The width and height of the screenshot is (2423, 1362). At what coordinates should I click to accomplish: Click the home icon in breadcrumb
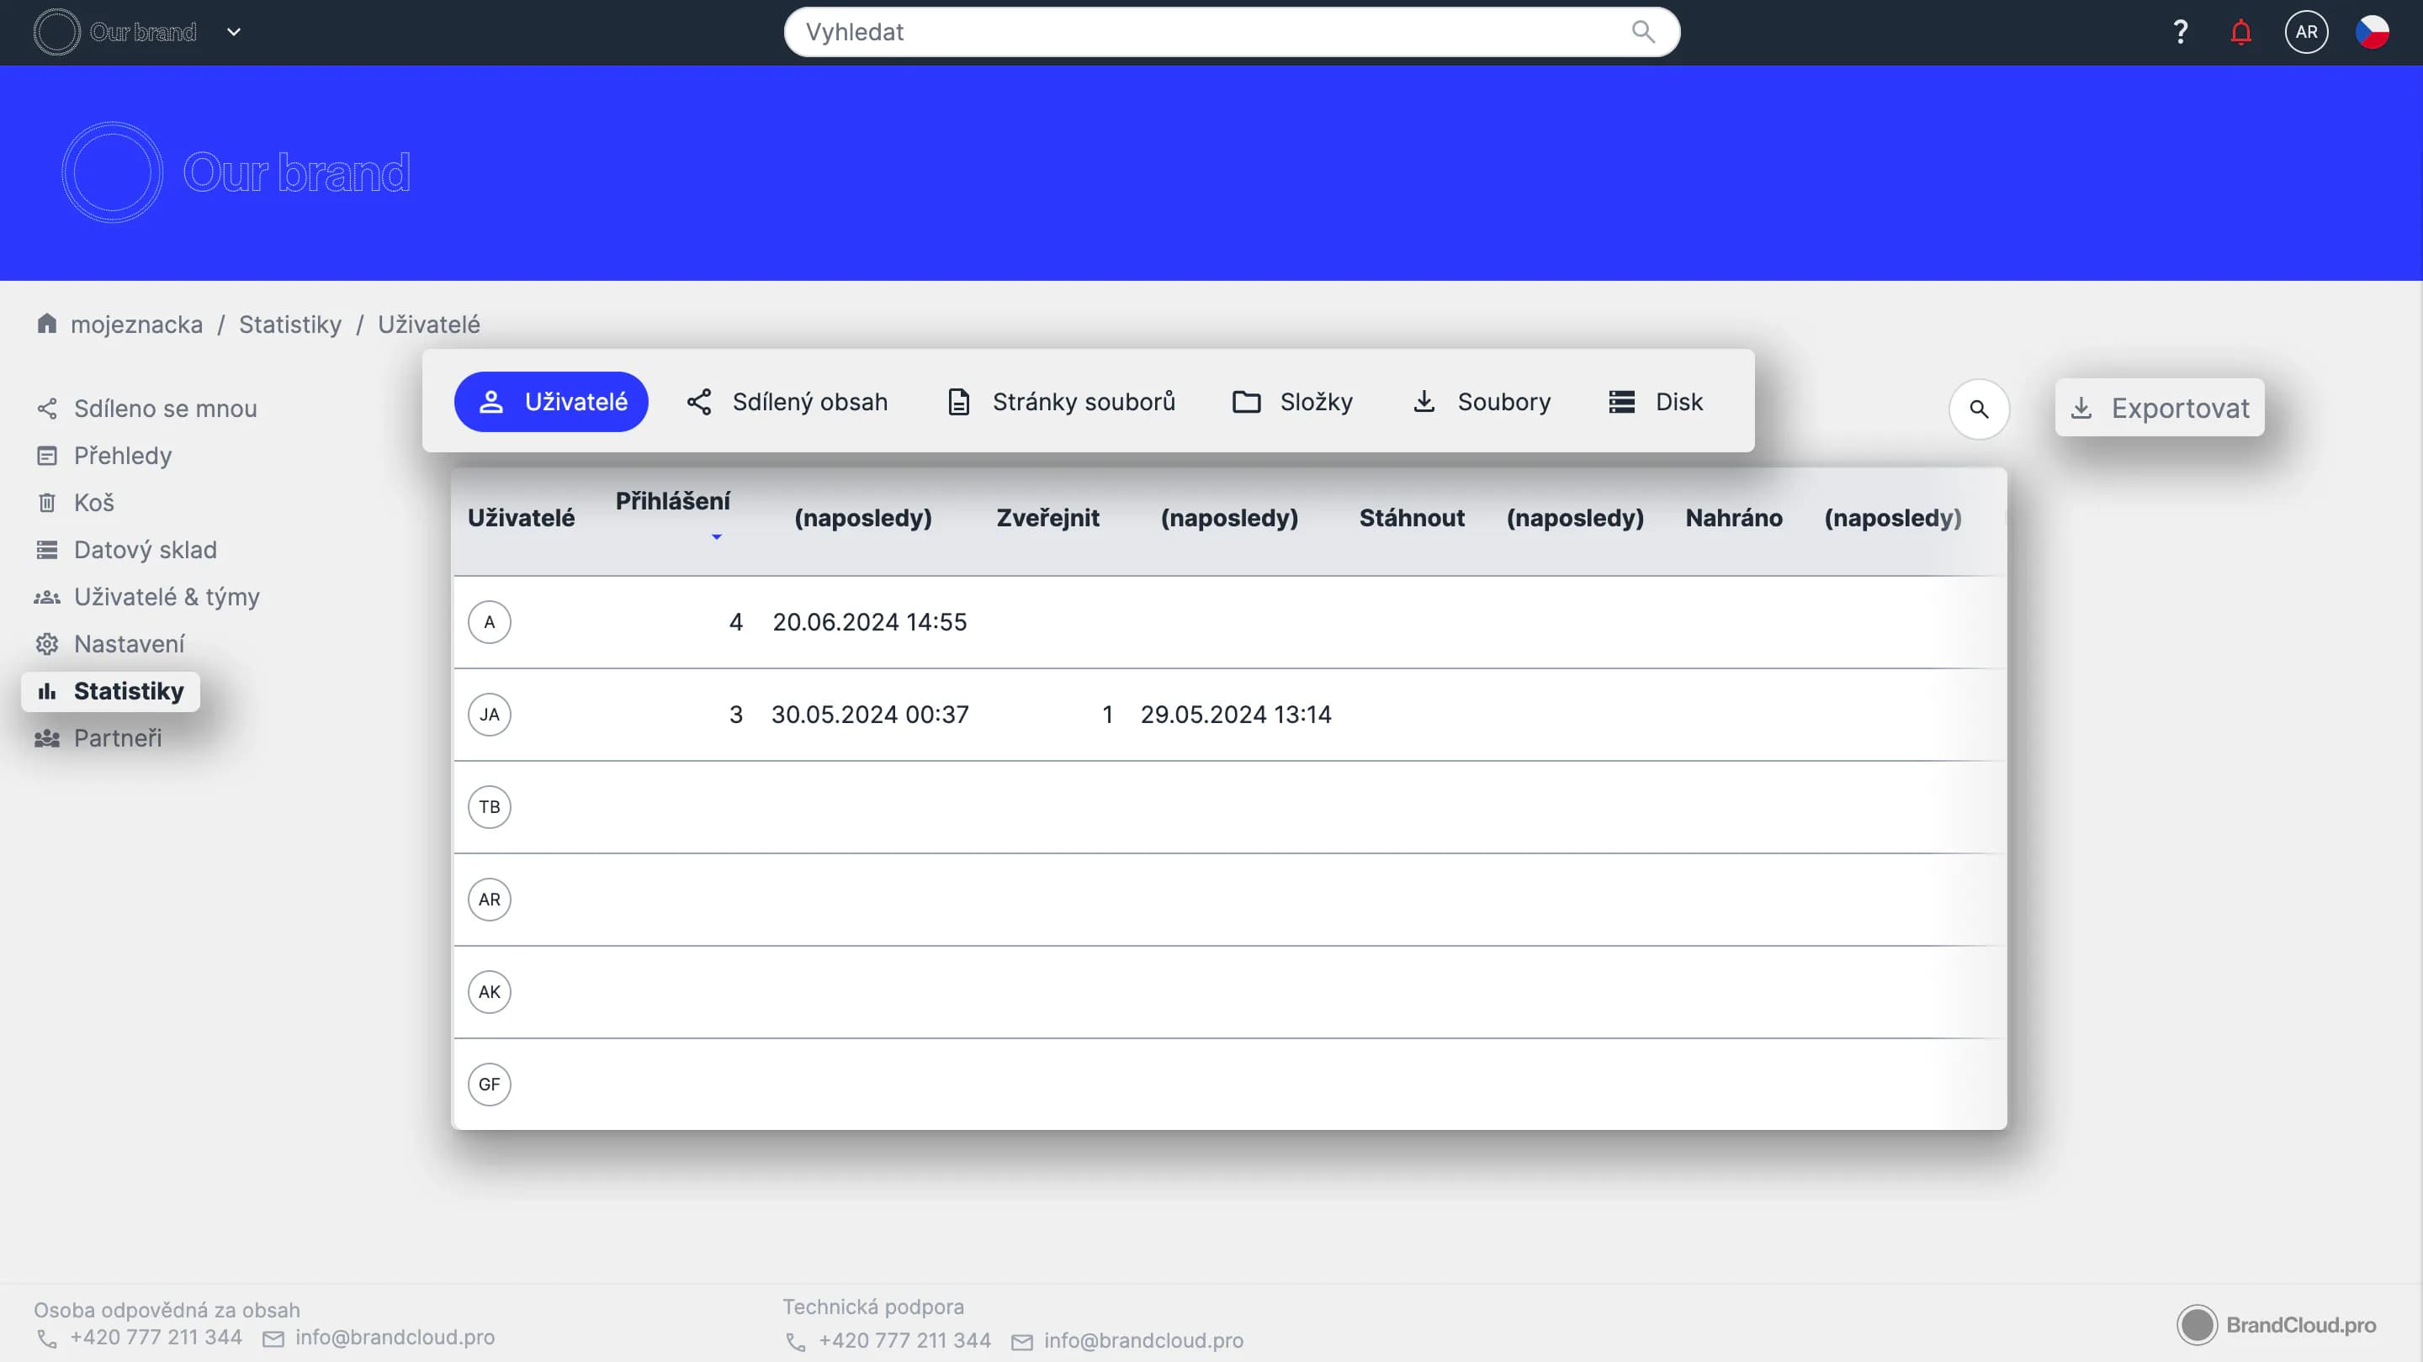click(x=47, y=324)
